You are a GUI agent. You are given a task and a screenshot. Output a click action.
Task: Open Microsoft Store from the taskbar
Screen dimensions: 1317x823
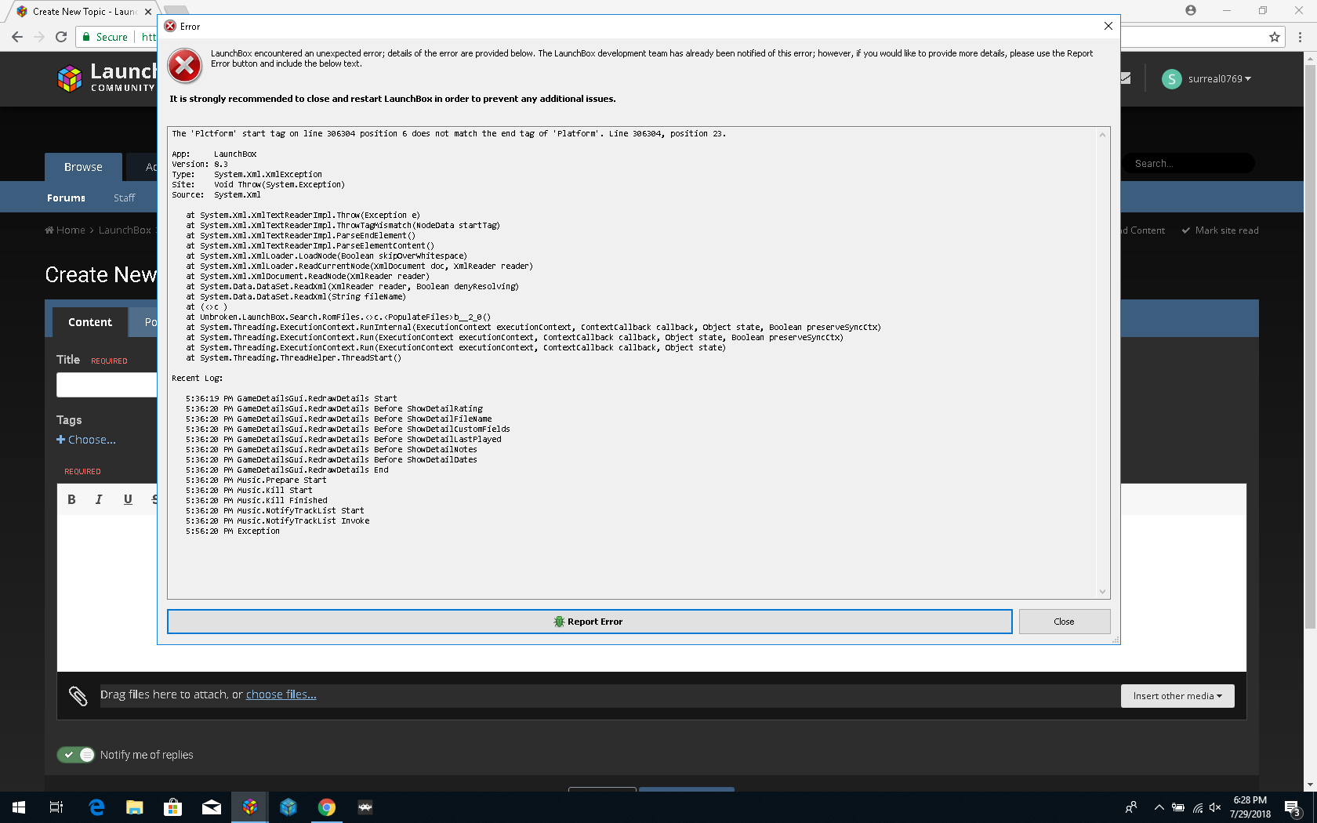[x=173, y=807]
